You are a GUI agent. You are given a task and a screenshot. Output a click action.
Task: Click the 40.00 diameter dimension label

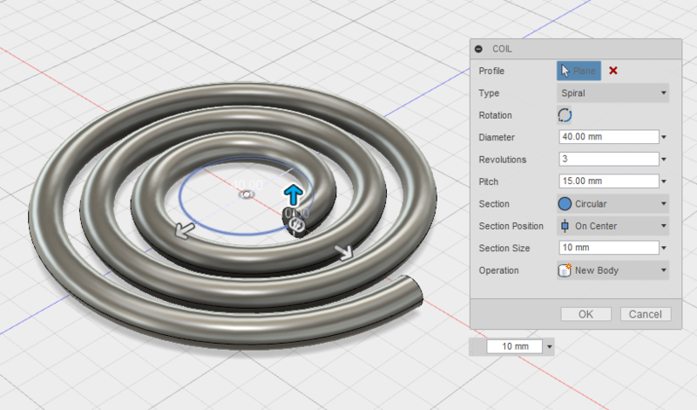[247, 184]
